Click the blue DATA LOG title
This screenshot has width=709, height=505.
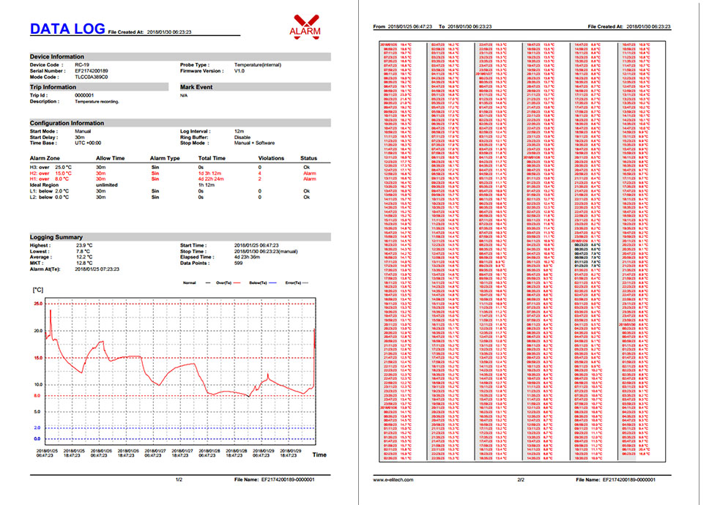pos(67,29)
